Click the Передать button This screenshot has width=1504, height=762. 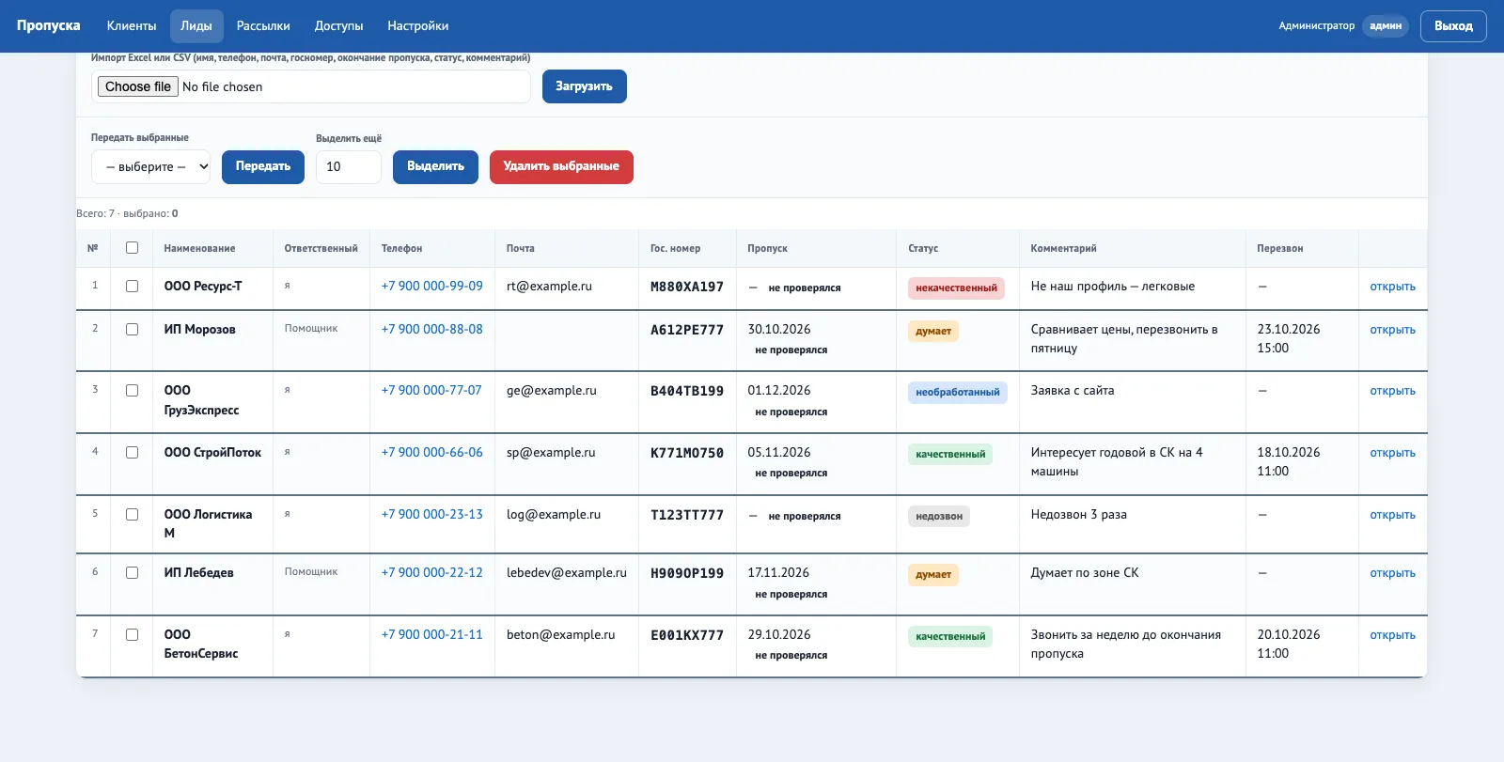[x=263, y=167]
